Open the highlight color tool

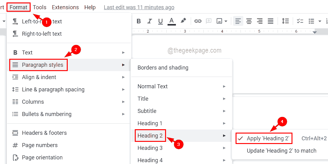pos(183,21)
